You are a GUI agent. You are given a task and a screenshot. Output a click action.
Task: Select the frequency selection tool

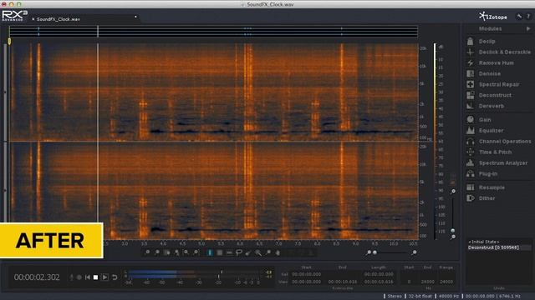click(x=229, y=252)
